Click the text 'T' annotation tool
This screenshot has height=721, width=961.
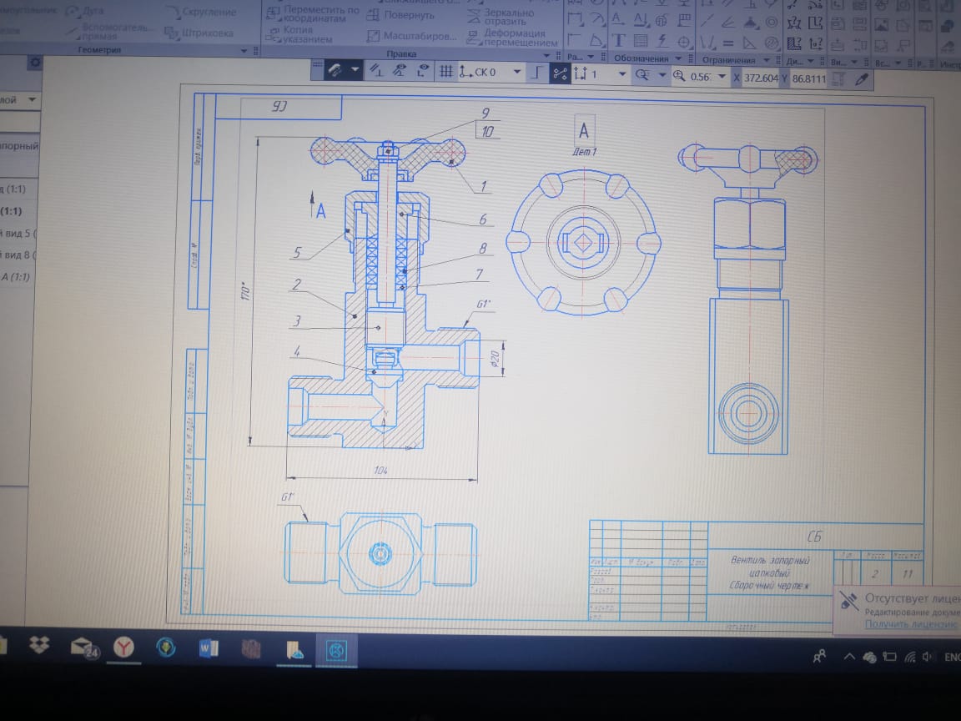(619, 40)
